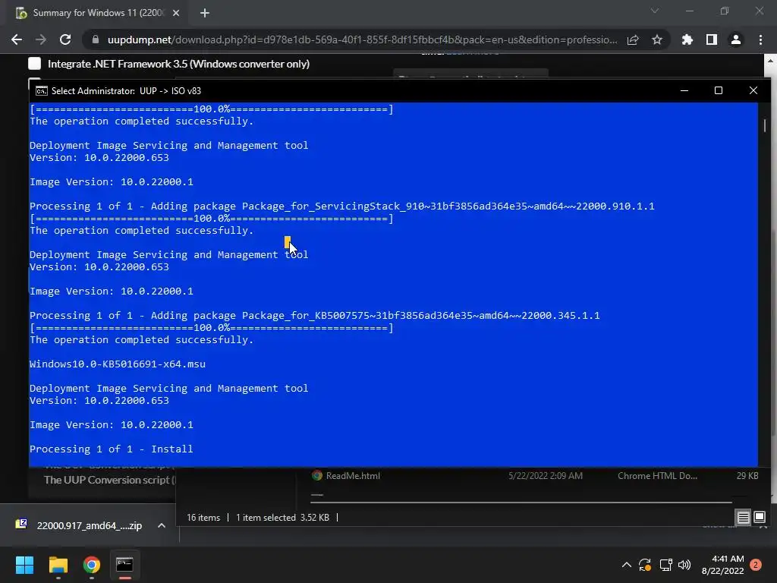This screenshot has height=583, width=777.
Task: Switch to Chrome from the taskbar
Action: coord(92,565)
